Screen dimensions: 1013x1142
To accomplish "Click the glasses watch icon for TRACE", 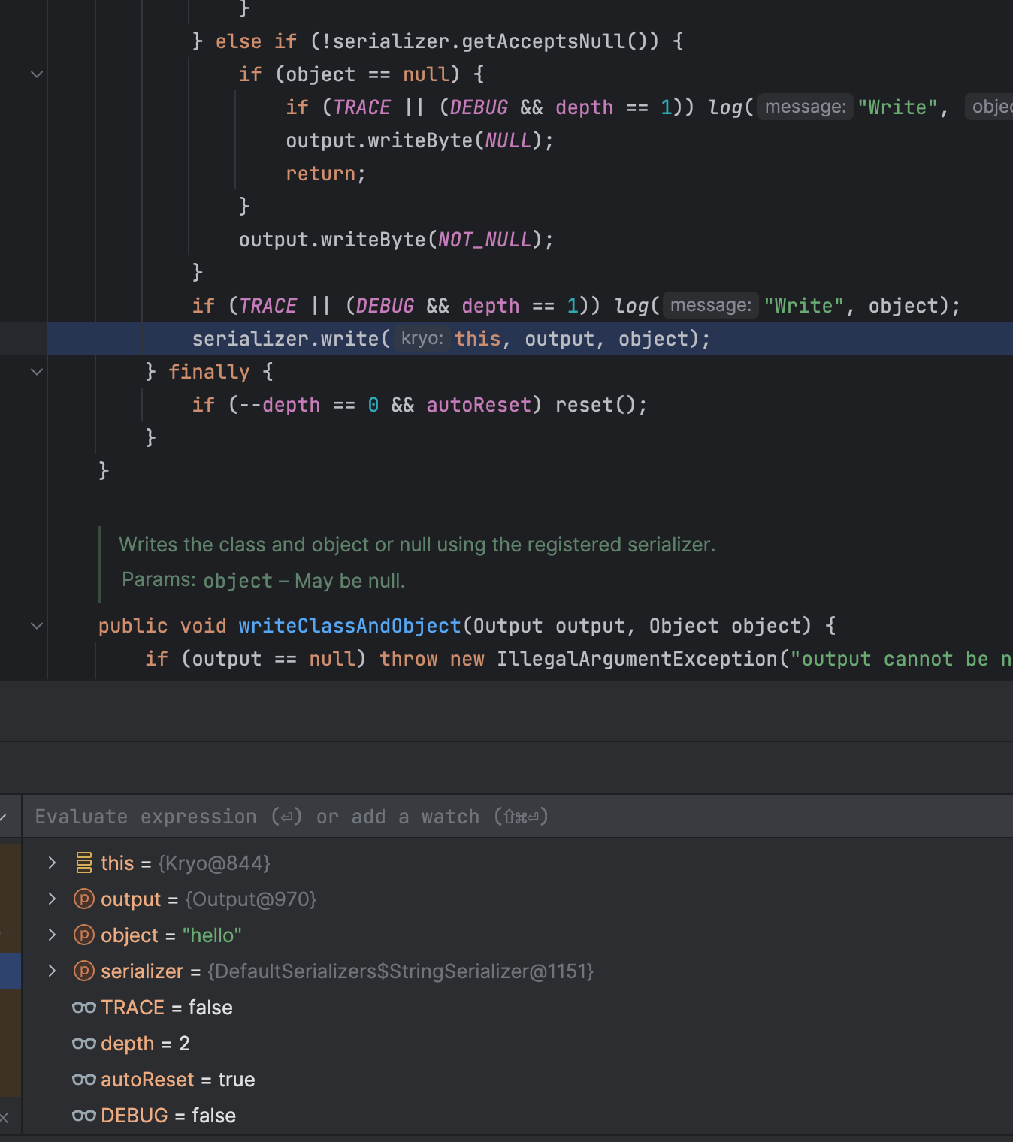I will pyautogui.click(x=83, y=1007).
